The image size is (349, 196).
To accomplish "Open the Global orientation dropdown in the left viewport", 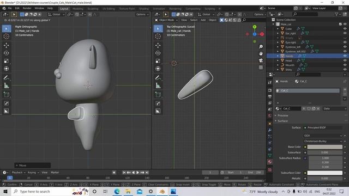I will pyautogui.click(x=56, y=15).
